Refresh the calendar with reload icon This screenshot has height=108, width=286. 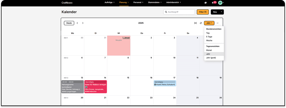pos(201,23)
